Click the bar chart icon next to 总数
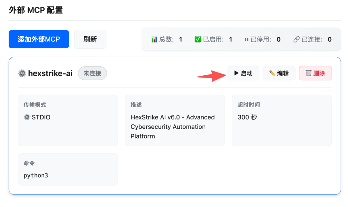This screenshot has height=207, width=348. pos(154,40)
